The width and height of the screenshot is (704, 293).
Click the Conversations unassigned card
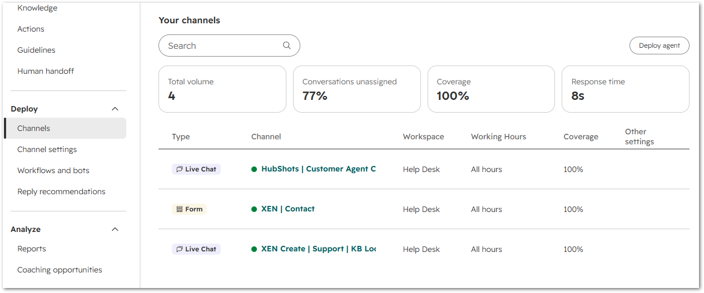tap(356, 89)
